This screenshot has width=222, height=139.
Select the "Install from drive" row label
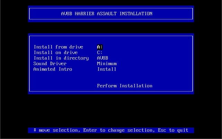point(58,47)
